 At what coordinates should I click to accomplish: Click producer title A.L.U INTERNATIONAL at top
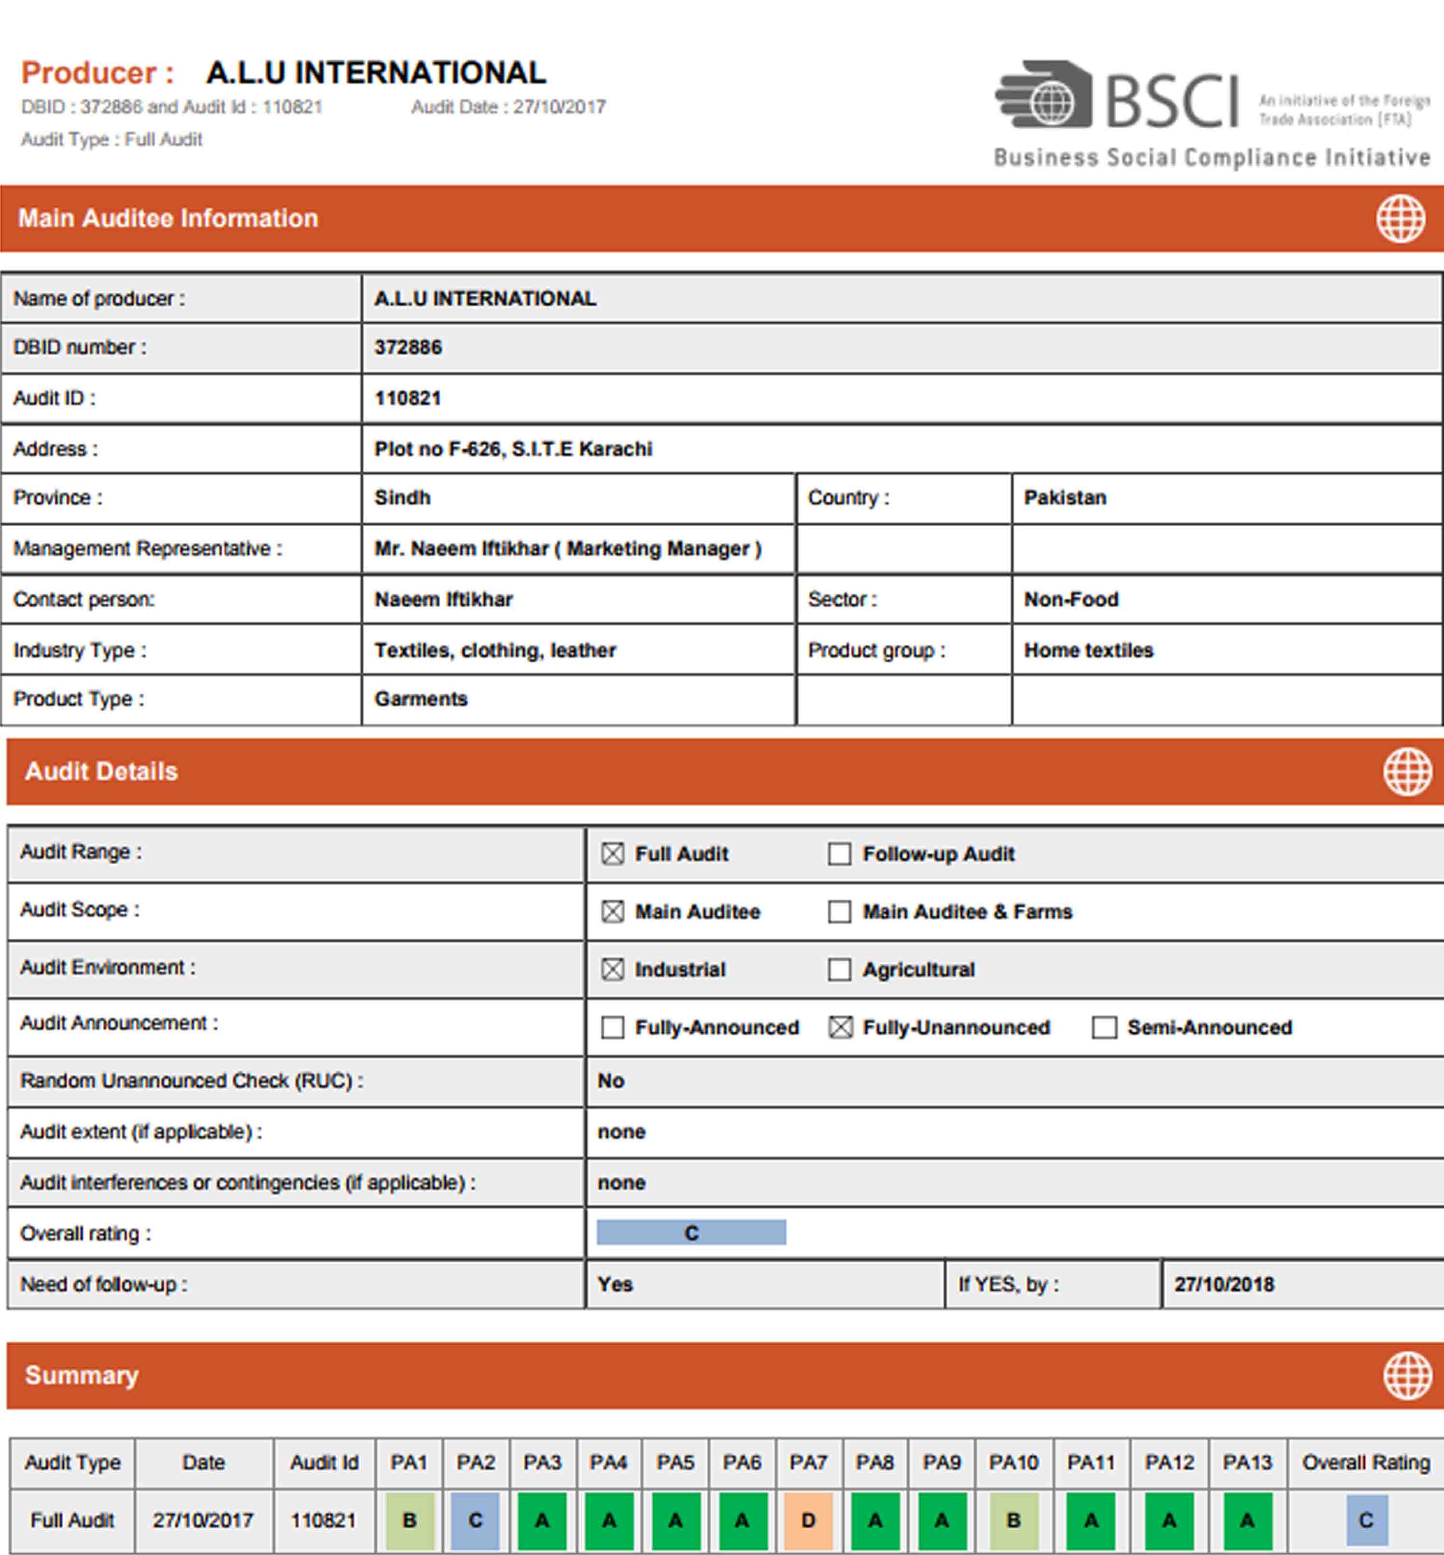click(376, 73)
